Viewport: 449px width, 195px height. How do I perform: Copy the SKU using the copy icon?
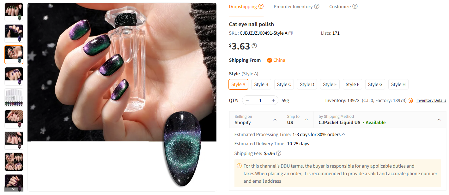point(290,33)
